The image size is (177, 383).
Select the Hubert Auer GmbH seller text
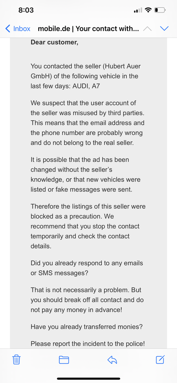pos(86,71)
